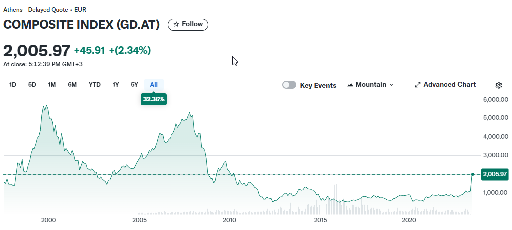Click the 4,000.00 y-axis label
Screen dimensions: 512x230
pos(495,137)
